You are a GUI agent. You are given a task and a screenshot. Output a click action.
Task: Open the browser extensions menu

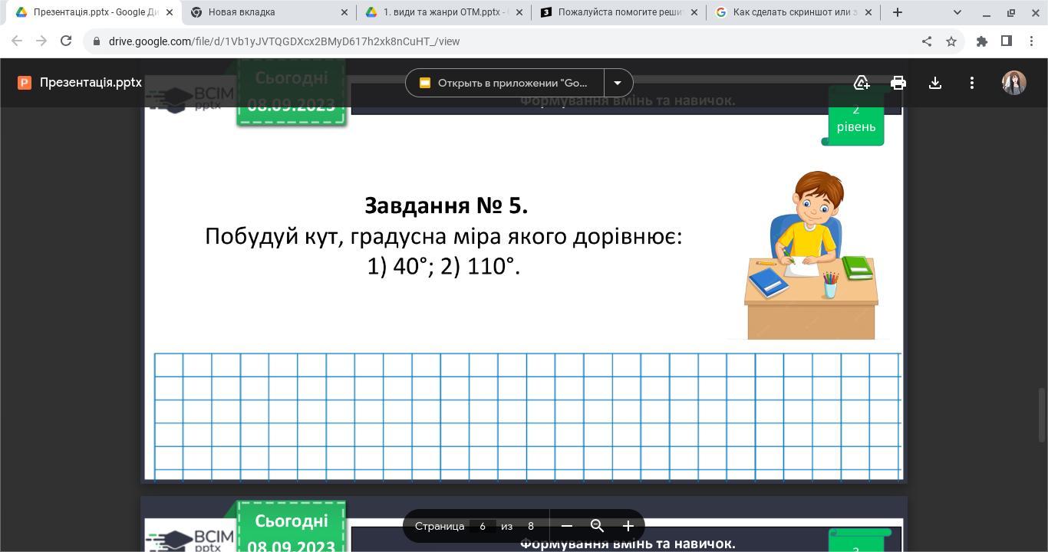(x=982, y=41)
